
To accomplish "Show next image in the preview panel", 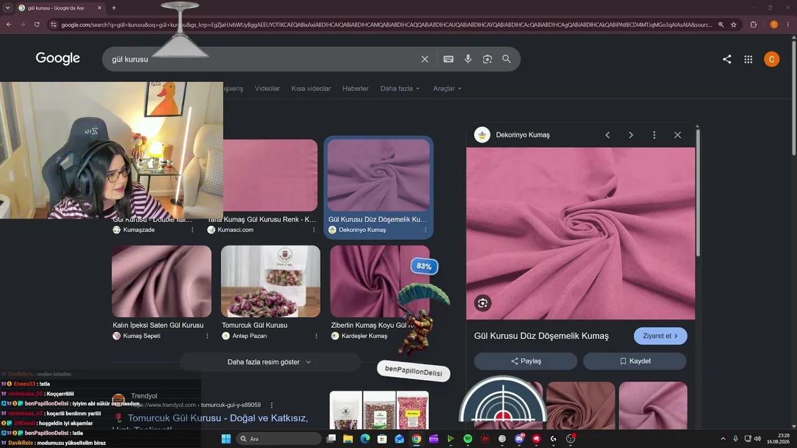I will click(631, 135).
